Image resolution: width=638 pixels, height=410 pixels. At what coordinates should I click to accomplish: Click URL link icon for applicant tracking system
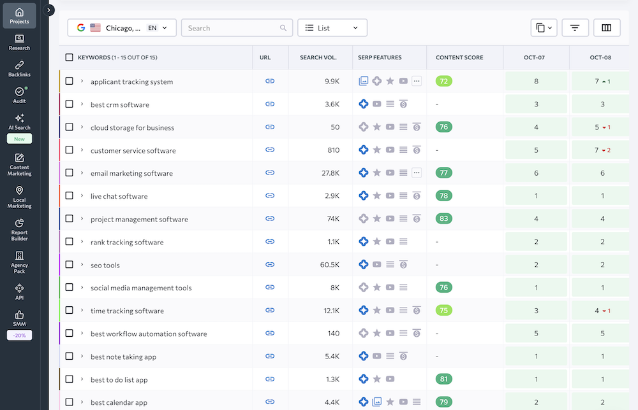coord(270,81)
